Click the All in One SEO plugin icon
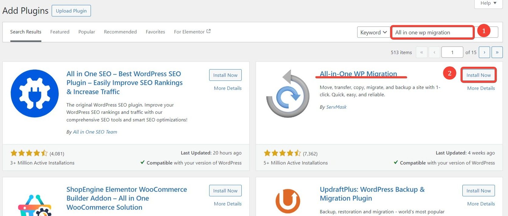Screen dimensions: 508x216 pyautogui.click(x=35, y=93)
